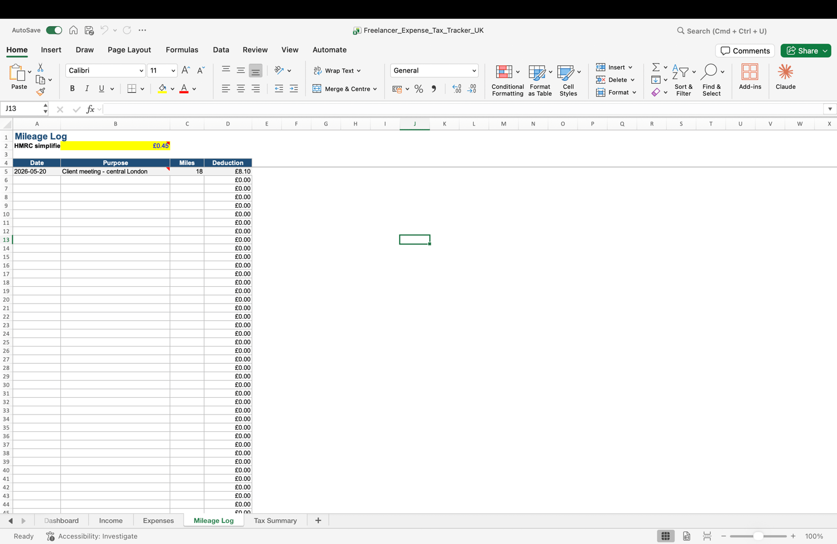The image size is (837, 544).
Task: Expand the Delete cells dropdown
Action: 633,80
